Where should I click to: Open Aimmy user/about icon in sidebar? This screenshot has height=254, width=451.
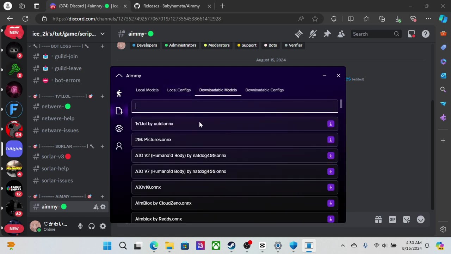pos(119,146)
